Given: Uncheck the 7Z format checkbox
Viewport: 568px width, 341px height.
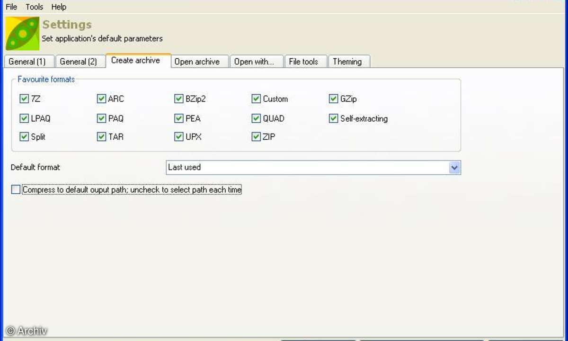Looking at the screenshot, I should point(24,99).
